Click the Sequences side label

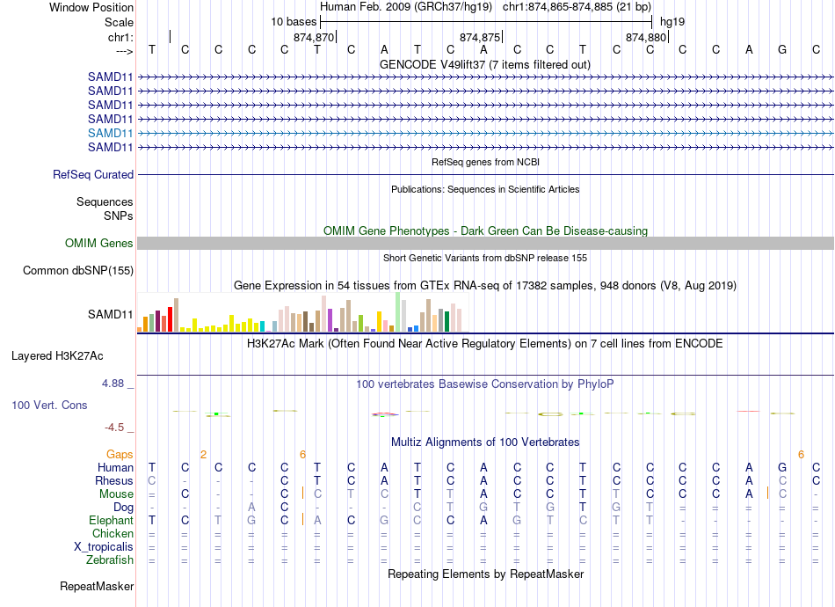point(105,202)
